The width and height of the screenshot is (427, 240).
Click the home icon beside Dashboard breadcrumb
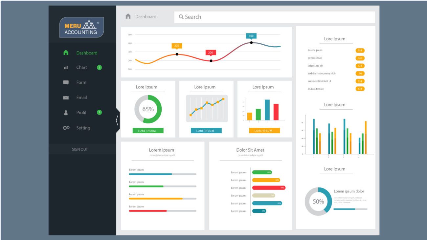(127, 16)
